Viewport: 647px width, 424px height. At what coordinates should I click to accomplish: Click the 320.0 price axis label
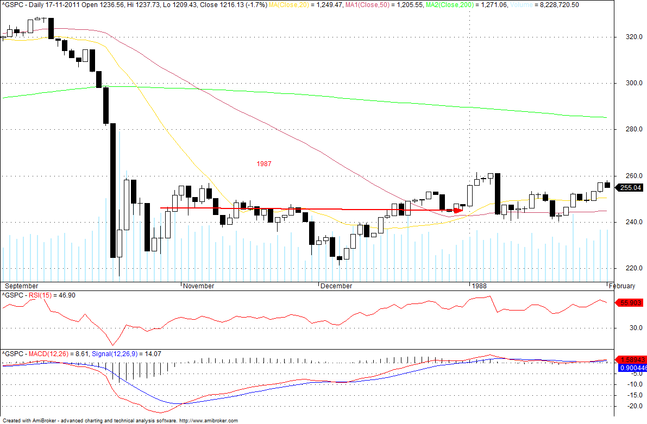(x=634, y=37)
